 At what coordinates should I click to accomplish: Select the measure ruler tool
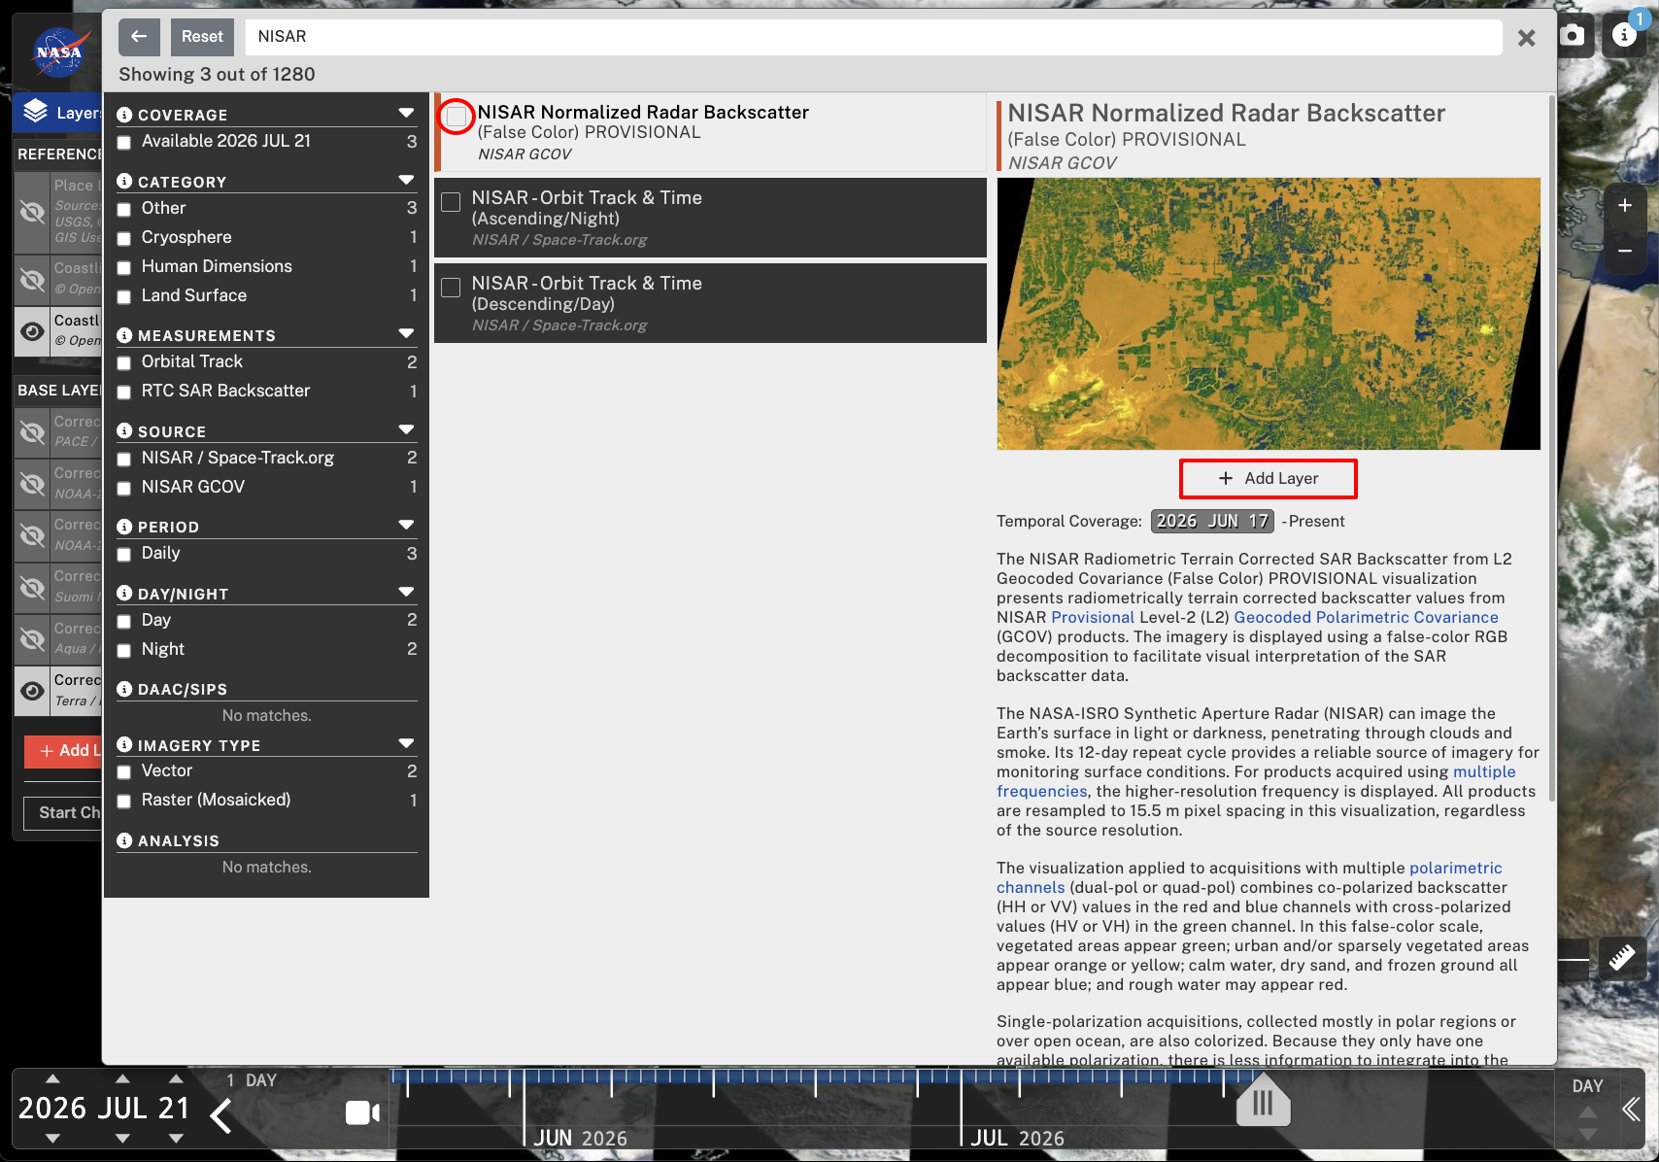click(x=1622, y=958)
